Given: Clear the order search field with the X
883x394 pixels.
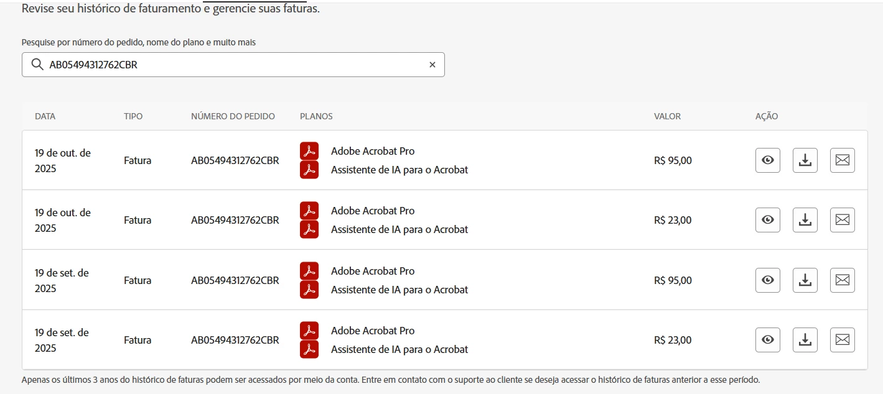Looking at the screenshot, I should point(432,65).
